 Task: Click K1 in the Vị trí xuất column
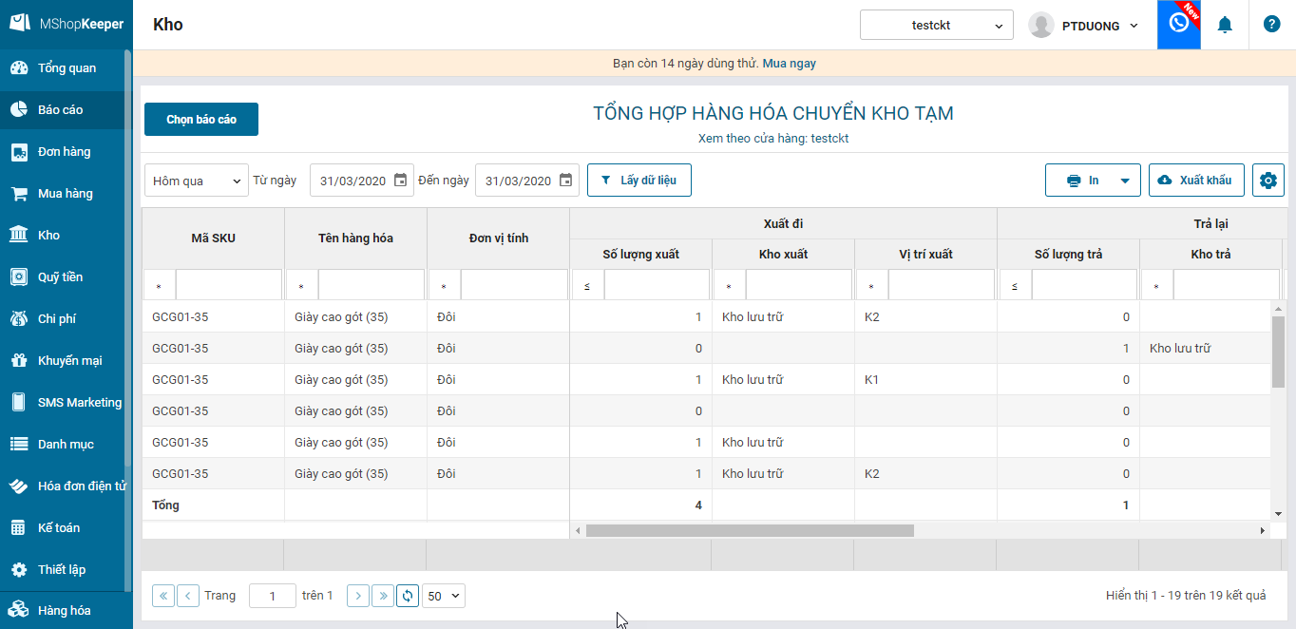pos(872,380)
